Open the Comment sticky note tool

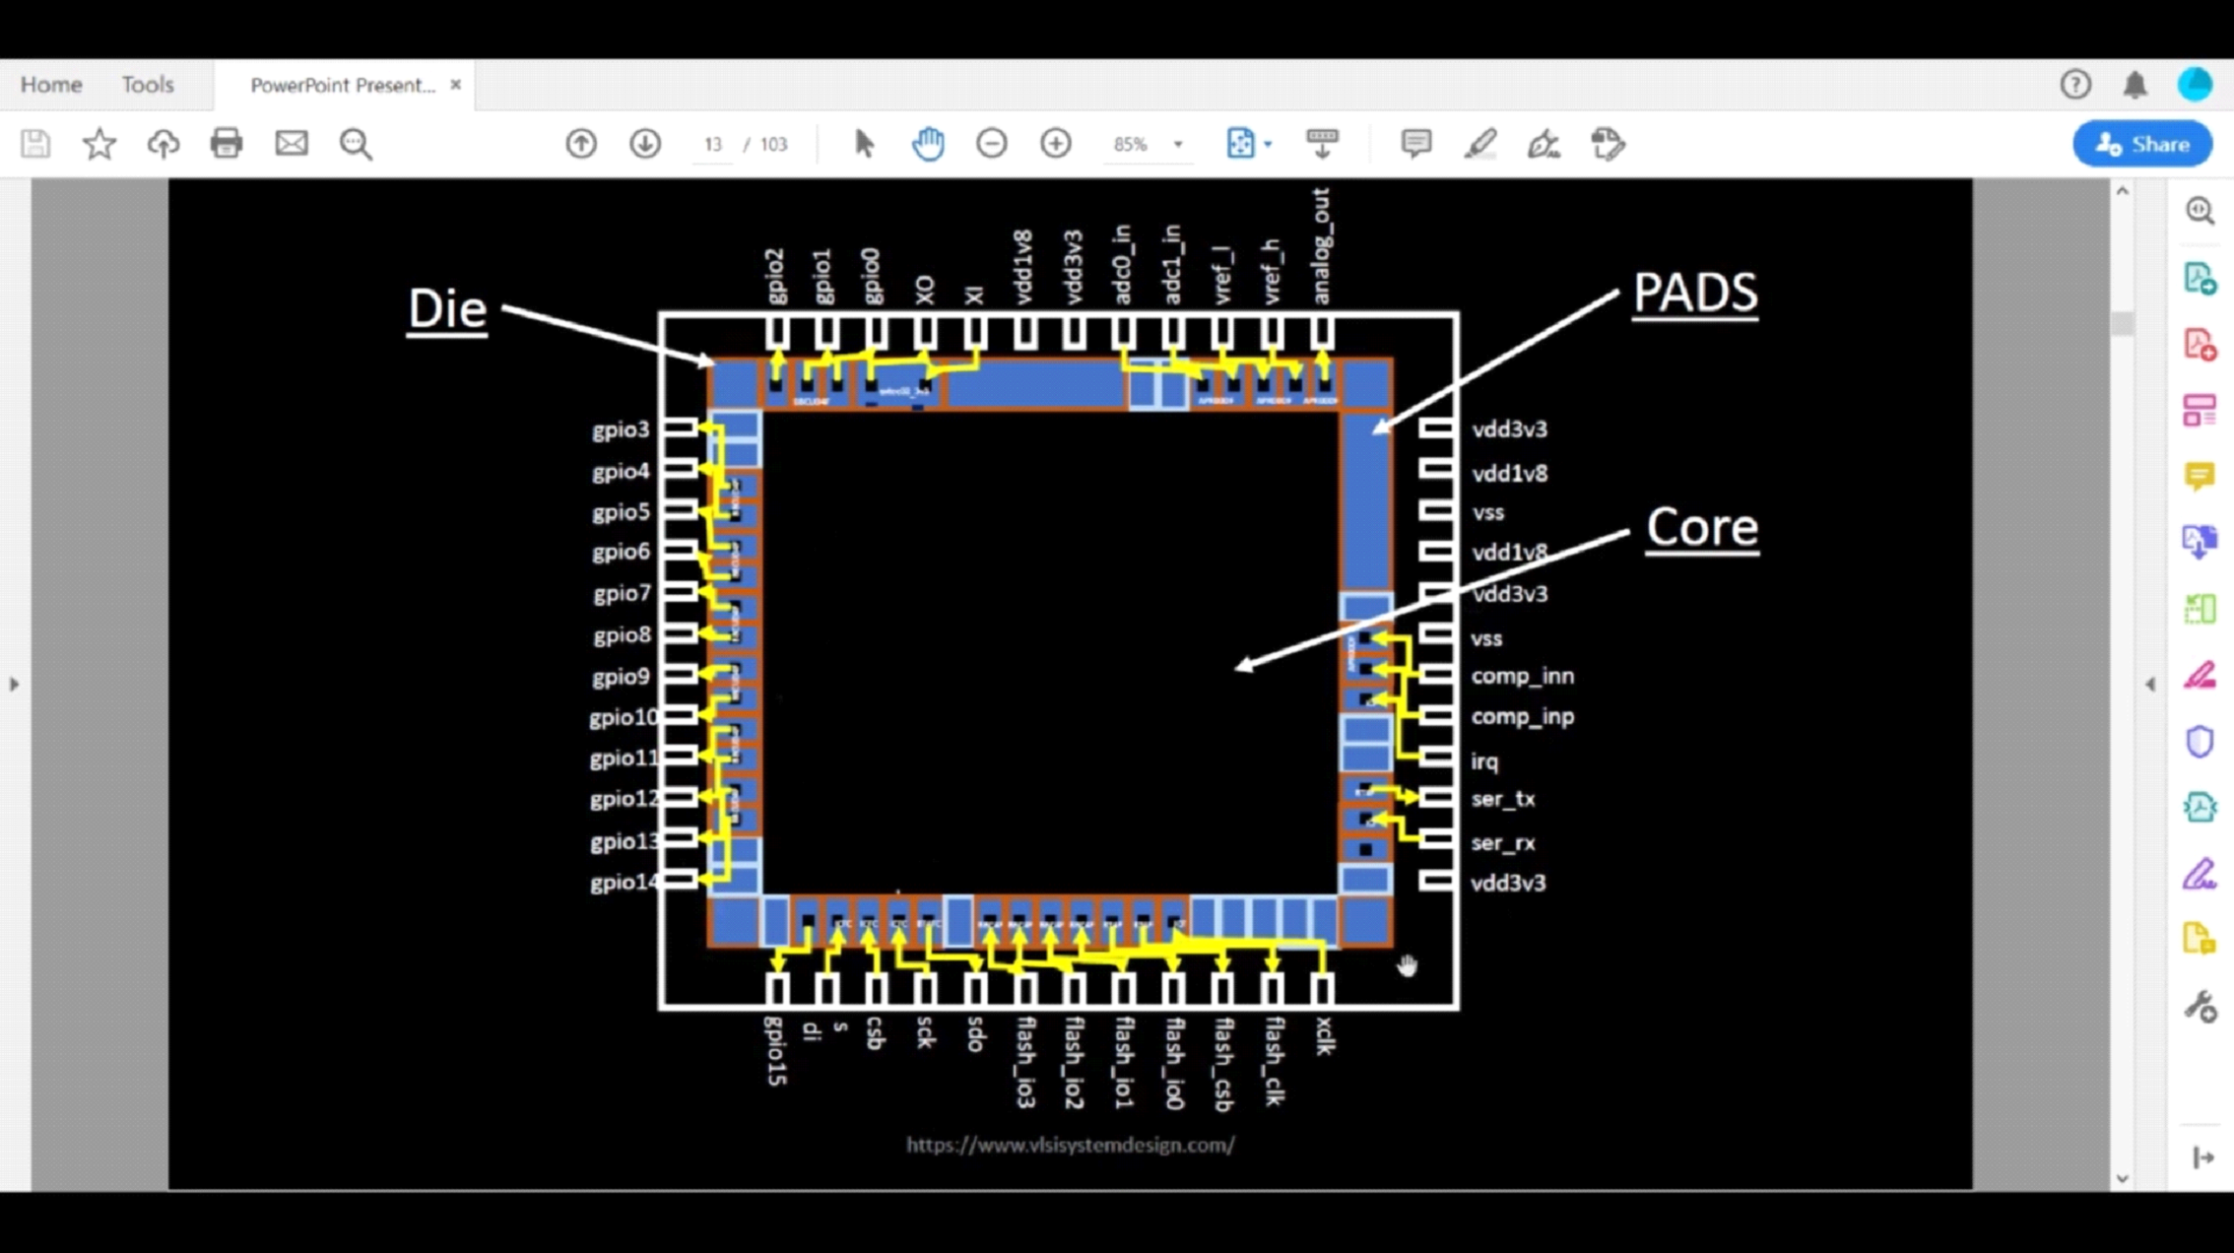(1415, 144)
